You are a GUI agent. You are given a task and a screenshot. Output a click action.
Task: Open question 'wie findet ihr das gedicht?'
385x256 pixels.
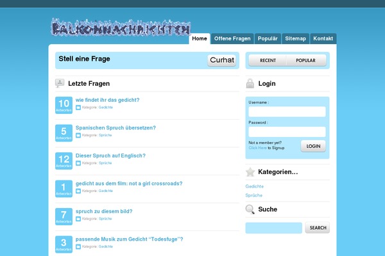107,100
